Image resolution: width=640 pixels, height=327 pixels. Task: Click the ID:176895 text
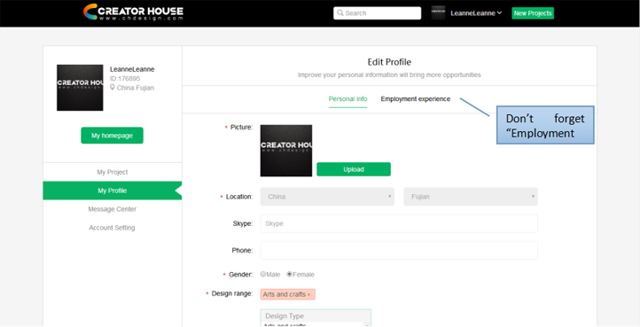tap(125, 78)
